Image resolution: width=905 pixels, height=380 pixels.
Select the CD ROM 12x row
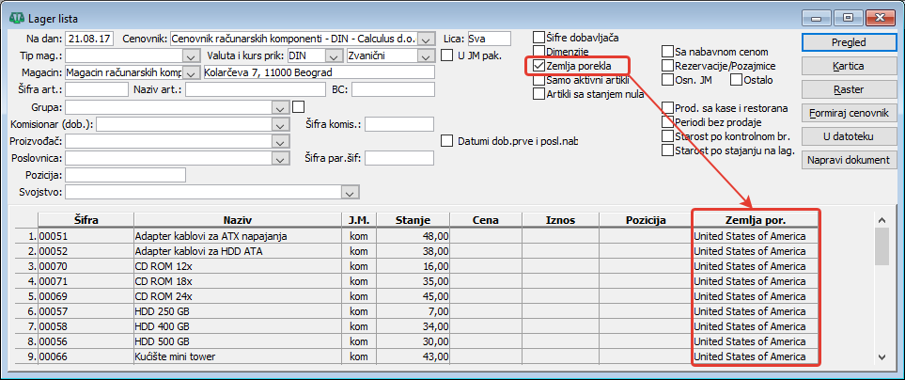click(x=416, y=266)
